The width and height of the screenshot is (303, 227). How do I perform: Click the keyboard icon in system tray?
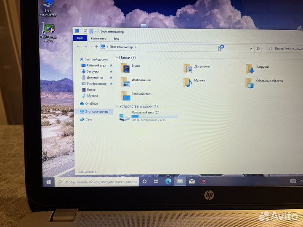click(293, 181)
